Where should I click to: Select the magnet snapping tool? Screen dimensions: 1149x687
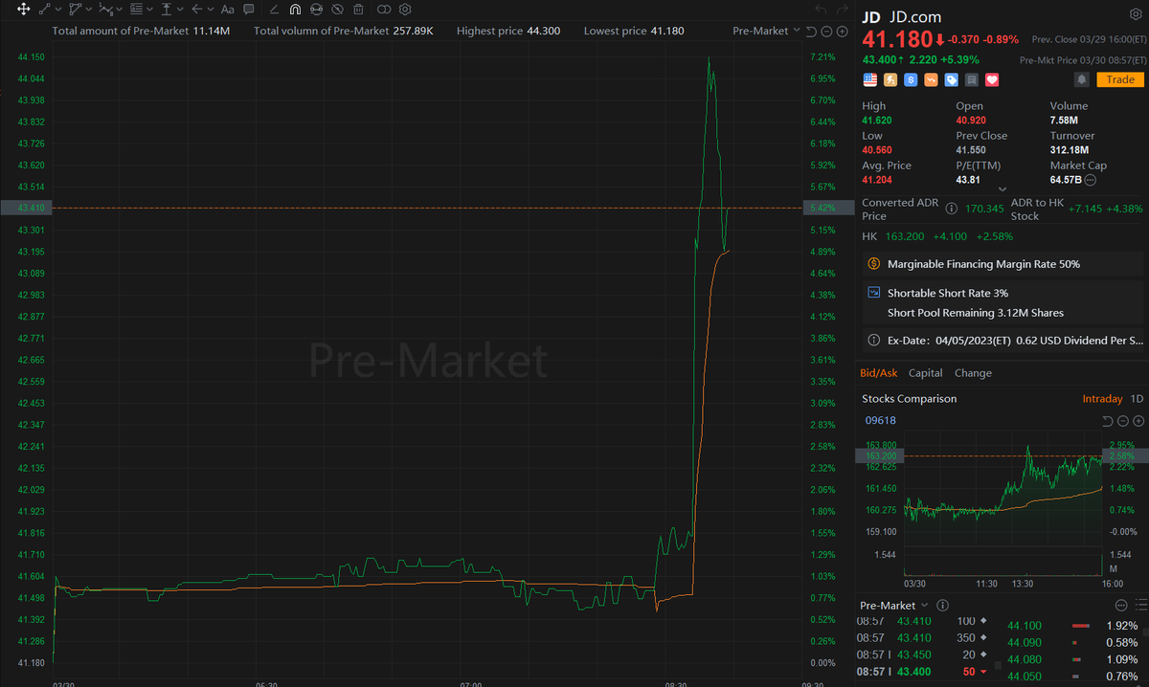point(295,9)
